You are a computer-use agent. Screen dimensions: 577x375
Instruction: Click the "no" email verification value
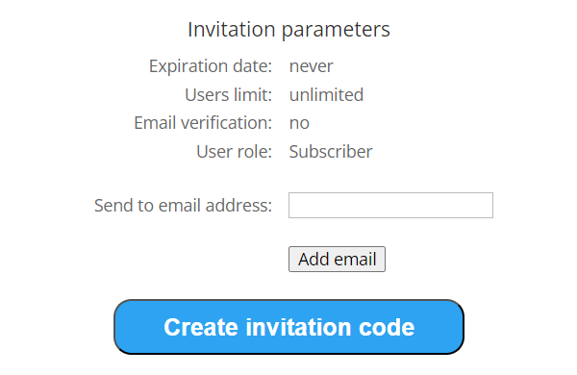point(299,123)
